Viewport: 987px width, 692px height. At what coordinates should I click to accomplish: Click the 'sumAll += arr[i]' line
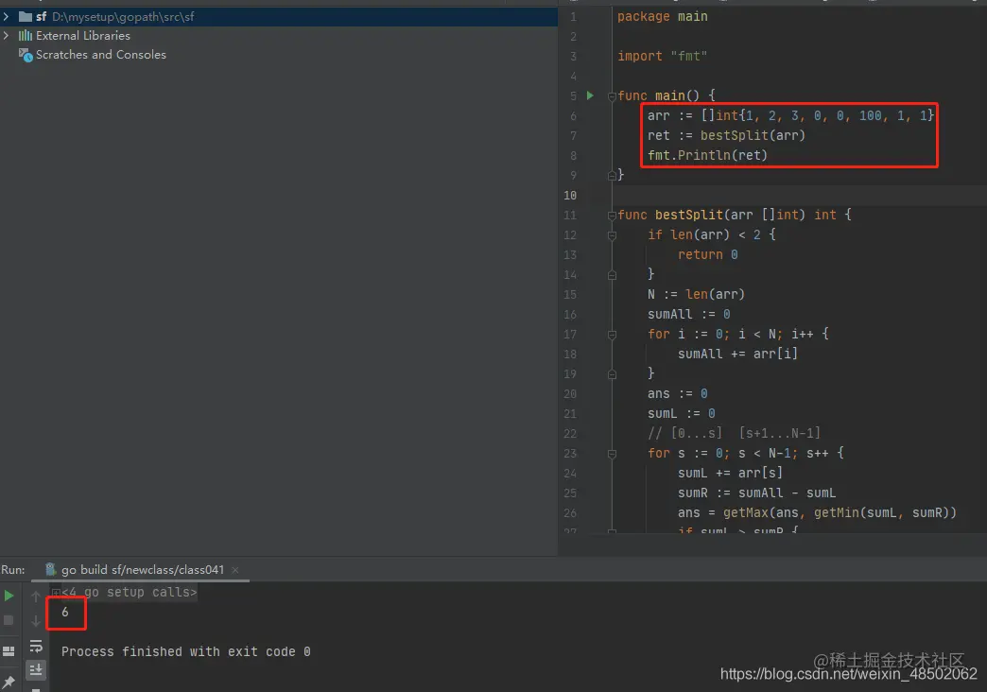coord(737,354)
